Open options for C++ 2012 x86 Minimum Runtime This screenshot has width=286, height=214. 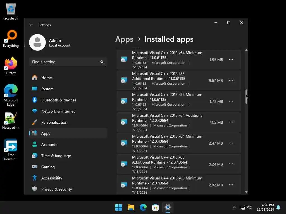tap(231, 101)
